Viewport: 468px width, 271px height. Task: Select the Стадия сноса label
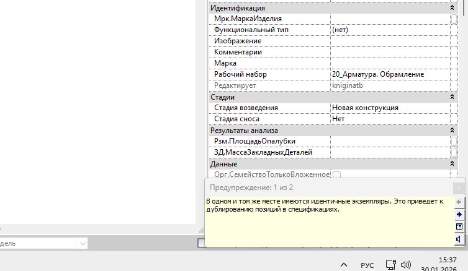coord(236,119)
